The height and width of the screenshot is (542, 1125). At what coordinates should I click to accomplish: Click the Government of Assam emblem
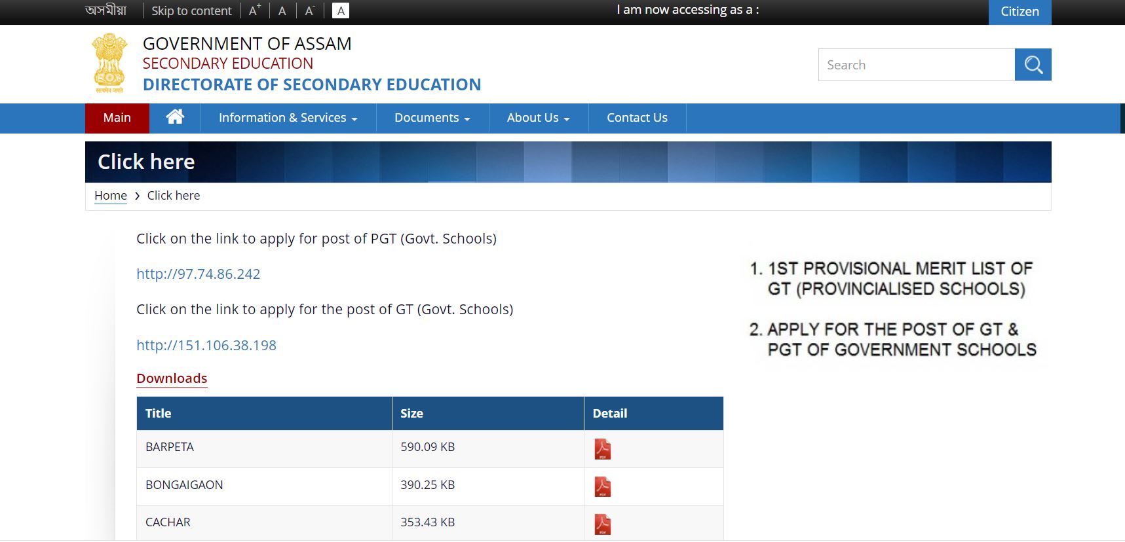pyautogui.click(x=109, y=63)
